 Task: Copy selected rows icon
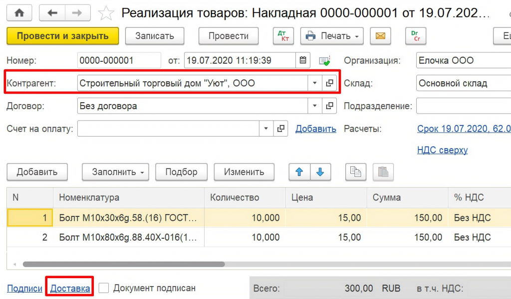pos(355,172)
